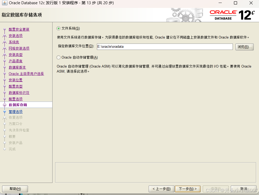
Task: Go to the 配置类型 step
Action: [x=16, y=86]
